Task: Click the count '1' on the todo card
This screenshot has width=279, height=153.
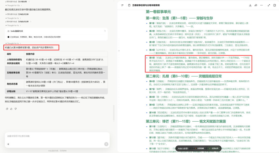Action: click(x=105, y=31)
